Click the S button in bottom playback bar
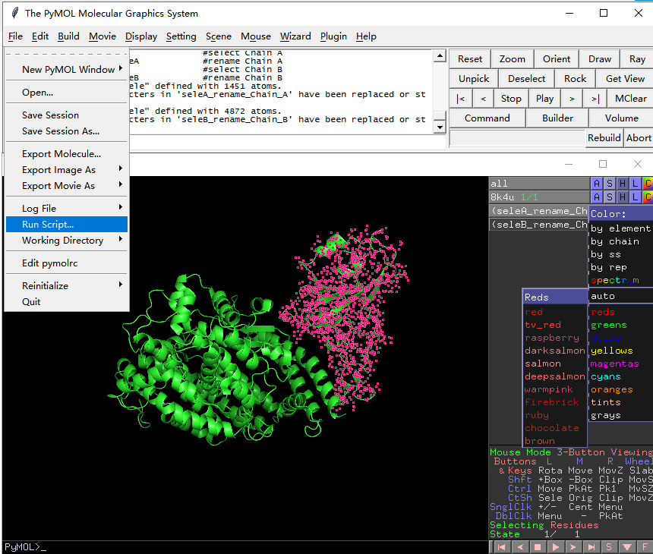Viewport: 653px width, 554px height. coord(610,546)
